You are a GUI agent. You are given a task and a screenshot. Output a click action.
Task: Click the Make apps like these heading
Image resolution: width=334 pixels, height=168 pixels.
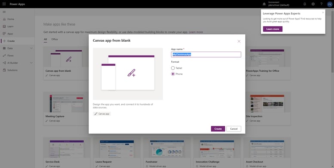59,24
